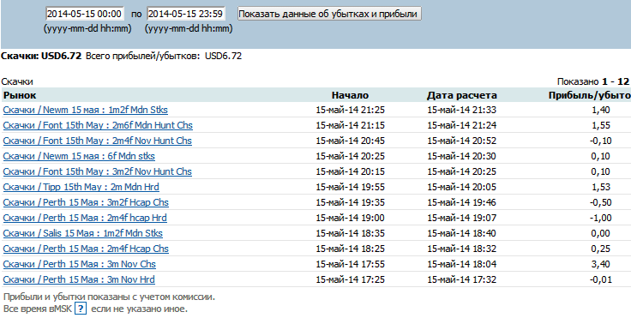Open Font 15th May 2m6f Mdn Hunt Chs
Viewport: 631px width, 318px height.
click(98, 125)
